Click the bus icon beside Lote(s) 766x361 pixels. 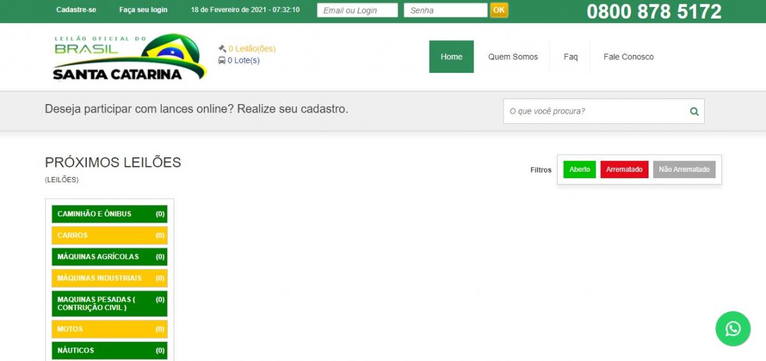(x=222, y=61)
